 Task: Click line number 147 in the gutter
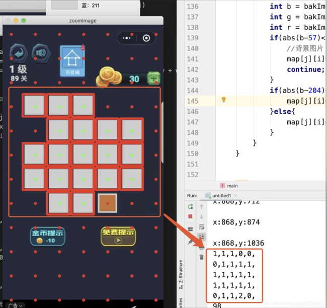[x=193, y=122]
